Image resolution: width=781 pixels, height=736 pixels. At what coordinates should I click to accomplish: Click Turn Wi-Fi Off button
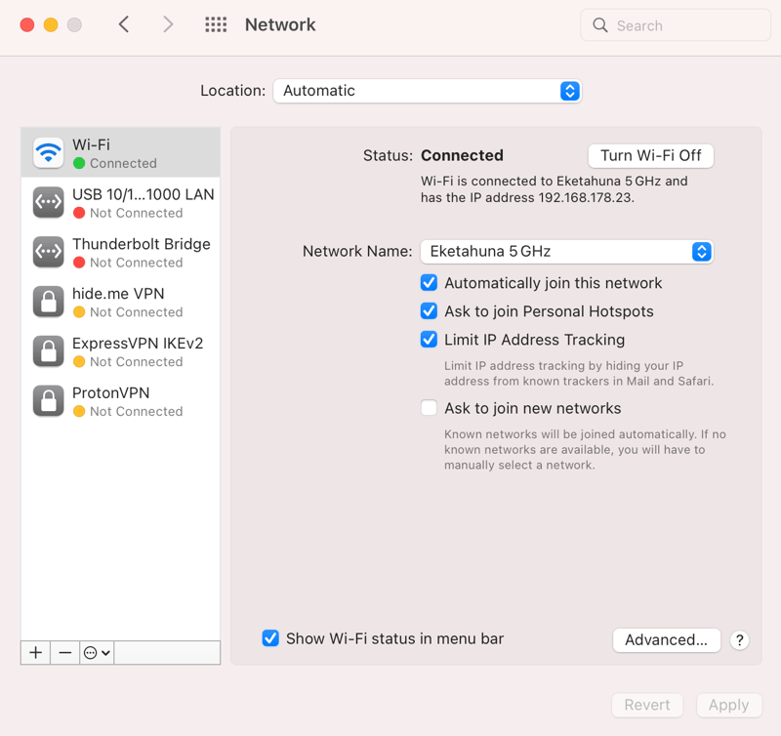point(650,156)
